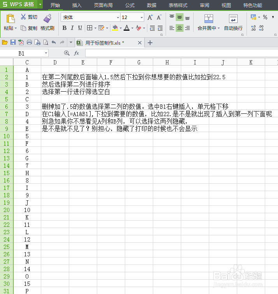This screenshot has width=278, height=294.
Task: Expand the Paste options arrow
Action: (x=16, y=28)
